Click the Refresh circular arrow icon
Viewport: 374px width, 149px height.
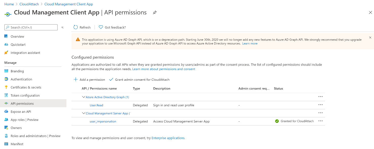(x=76, y=27)
